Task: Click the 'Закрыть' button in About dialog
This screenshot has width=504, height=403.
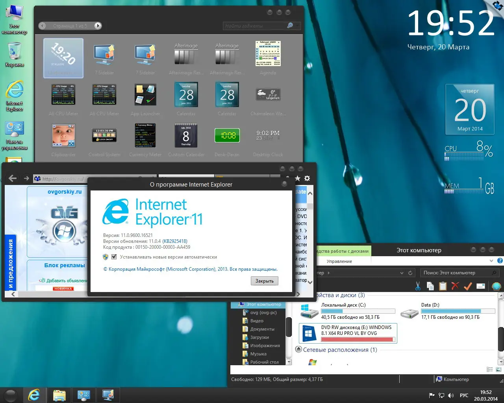Action: [x=265, y=281]
